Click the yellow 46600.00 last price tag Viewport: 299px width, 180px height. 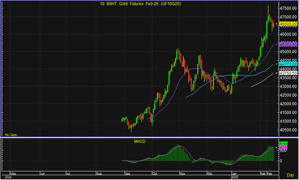click(288, 24)
